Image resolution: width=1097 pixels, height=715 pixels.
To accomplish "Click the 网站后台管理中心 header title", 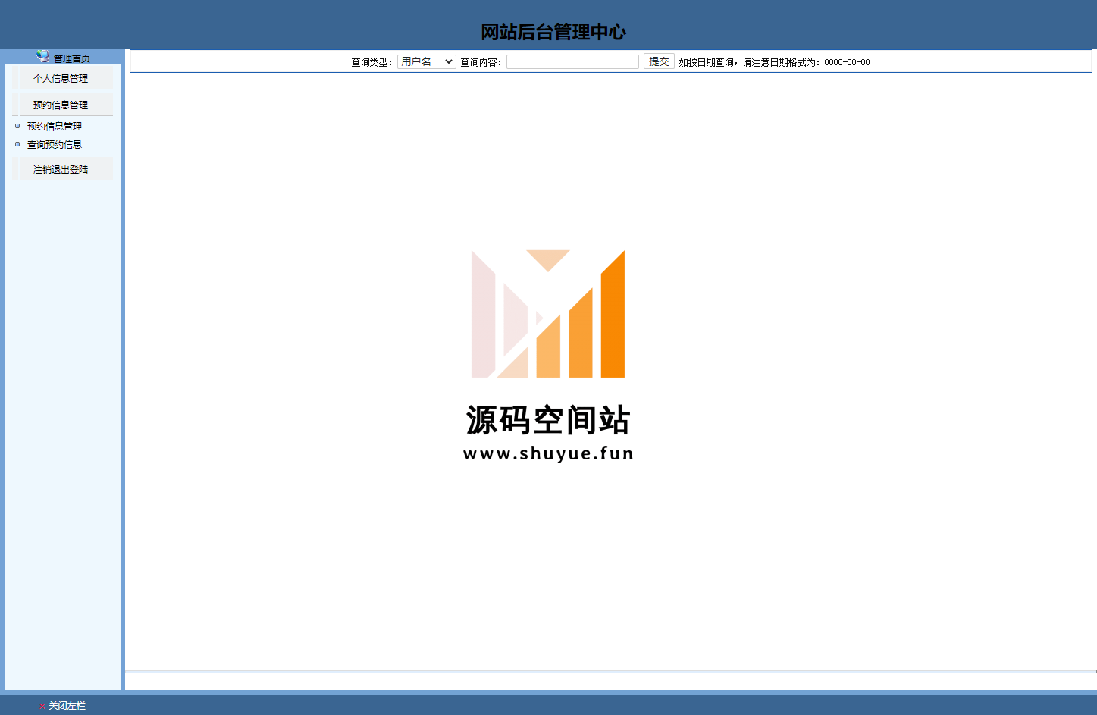I will pyautogui.click(x=553, y=32).
